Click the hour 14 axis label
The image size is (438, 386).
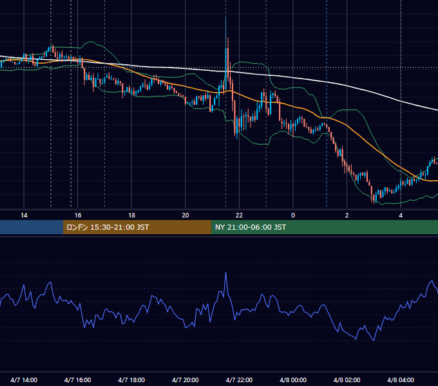24,216
